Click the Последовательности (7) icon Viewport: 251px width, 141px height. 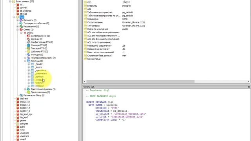pos(29,58)
